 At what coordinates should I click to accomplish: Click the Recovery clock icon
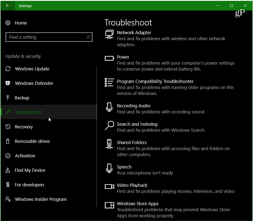pyautogui.click(x=8, y=126)
